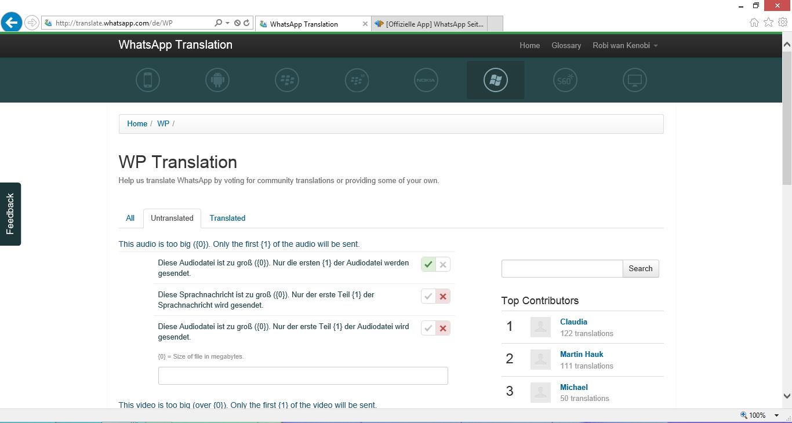Select the Nokia platform icon

pyautogui.click(x=426, y=80)
